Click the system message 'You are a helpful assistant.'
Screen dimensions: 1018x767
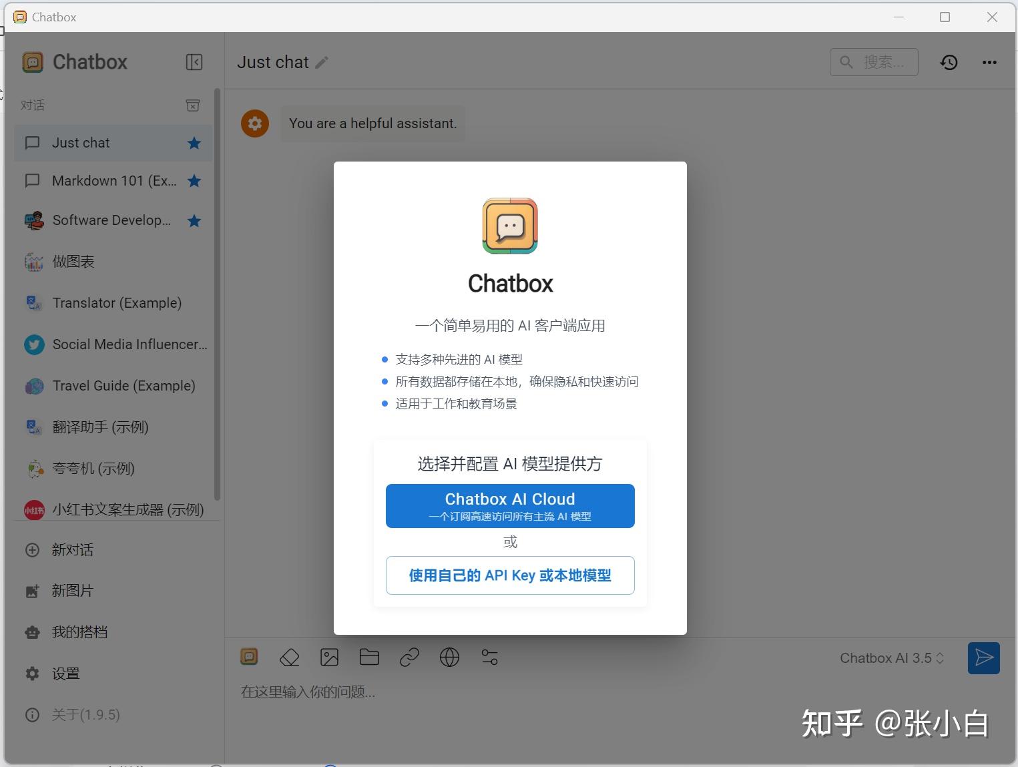point(372,123)
